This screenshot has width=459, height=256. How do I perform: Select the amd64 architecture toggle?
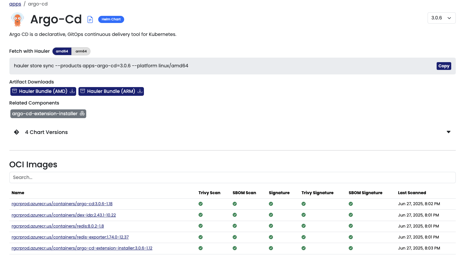62,51
